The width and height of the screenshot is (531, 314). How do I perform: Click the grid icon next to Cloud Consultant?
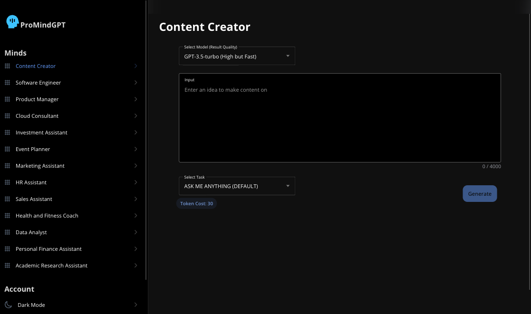tap(7, 116)
